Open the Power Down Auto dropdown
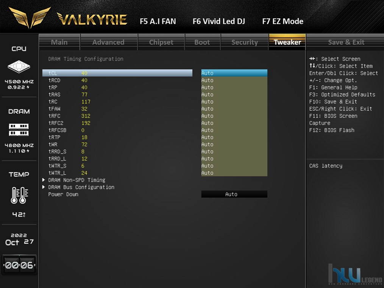The image size is (384, 288). (x=234, y=194)
